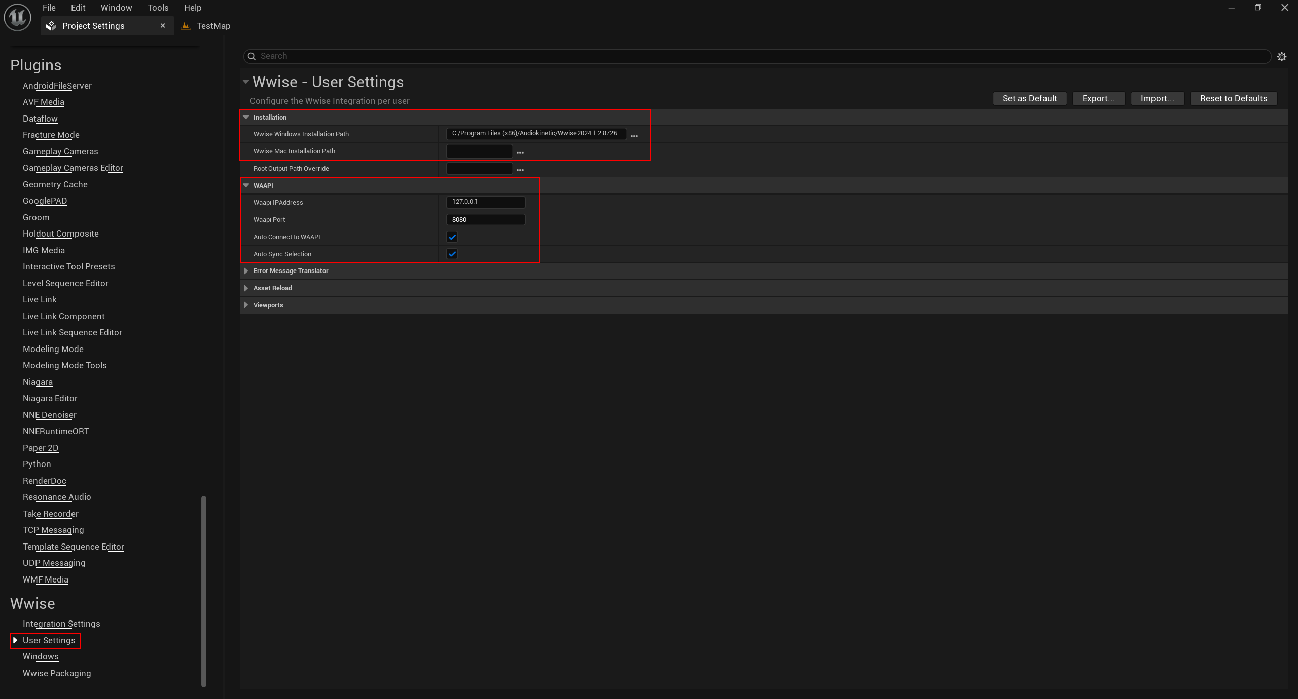
Task: Click the Waapi IPAddress field
Action: point(486,202)
